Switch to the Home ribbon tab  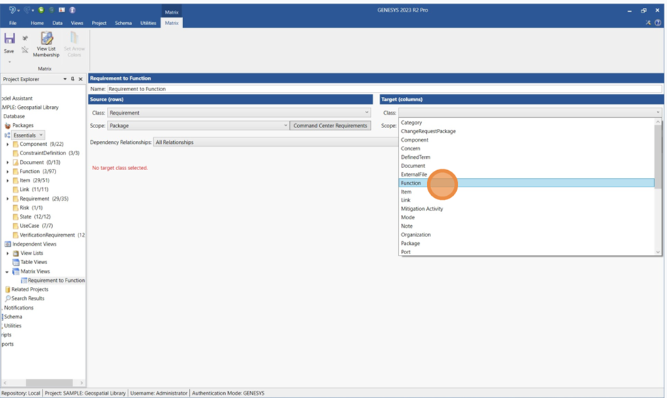pos(37,23)
